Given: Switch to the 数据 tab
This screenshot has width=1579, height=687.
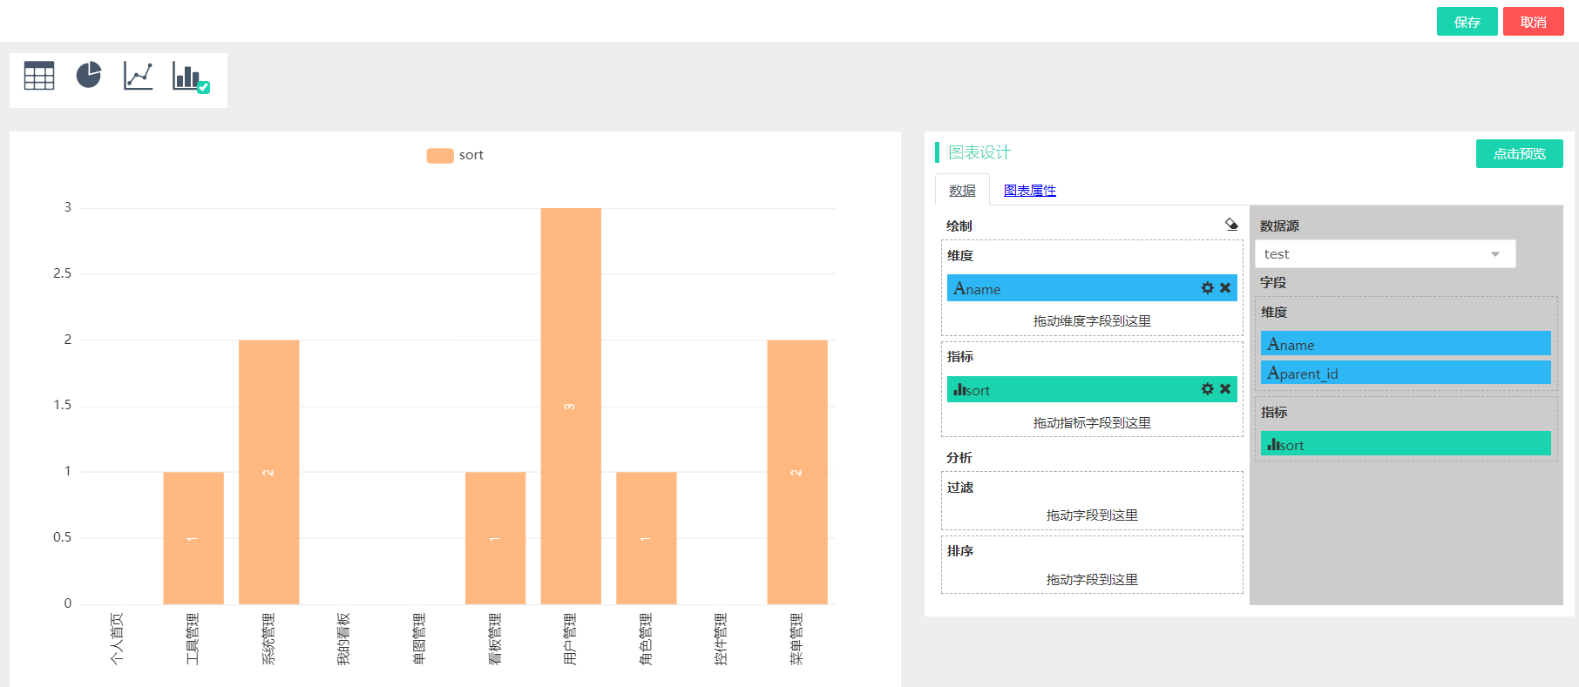Looking at the screenshot, I should tap(962, 191).
